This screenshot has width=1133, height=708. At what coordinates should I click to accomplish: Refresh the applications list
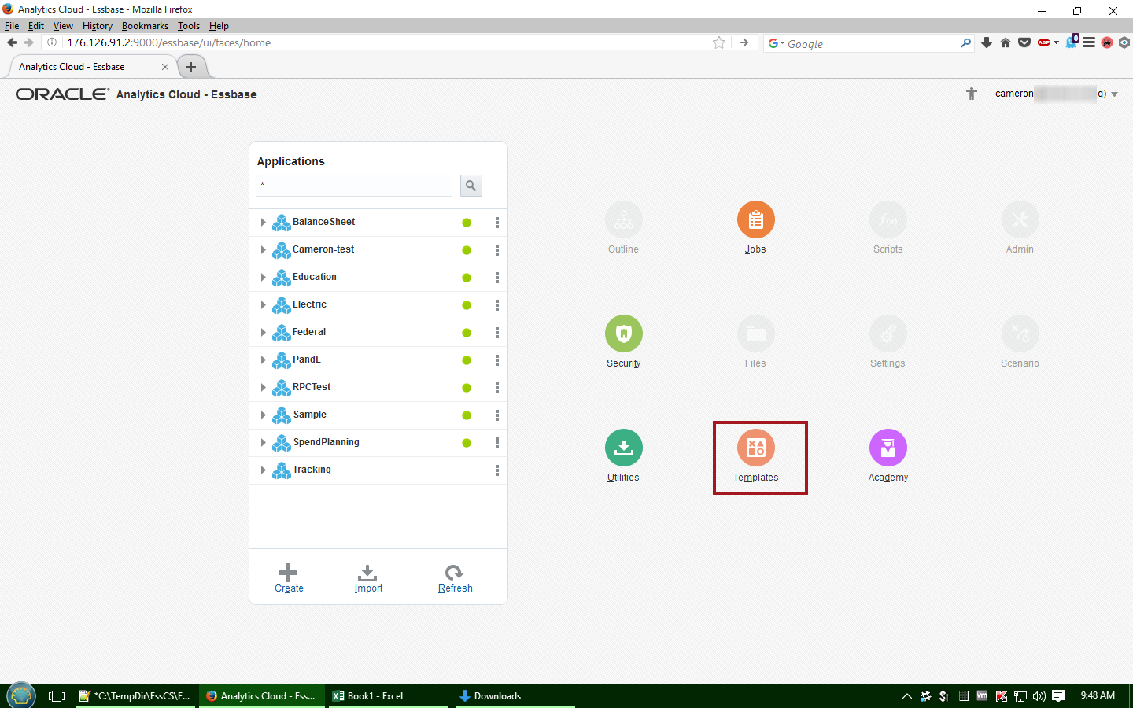point(455,578)
